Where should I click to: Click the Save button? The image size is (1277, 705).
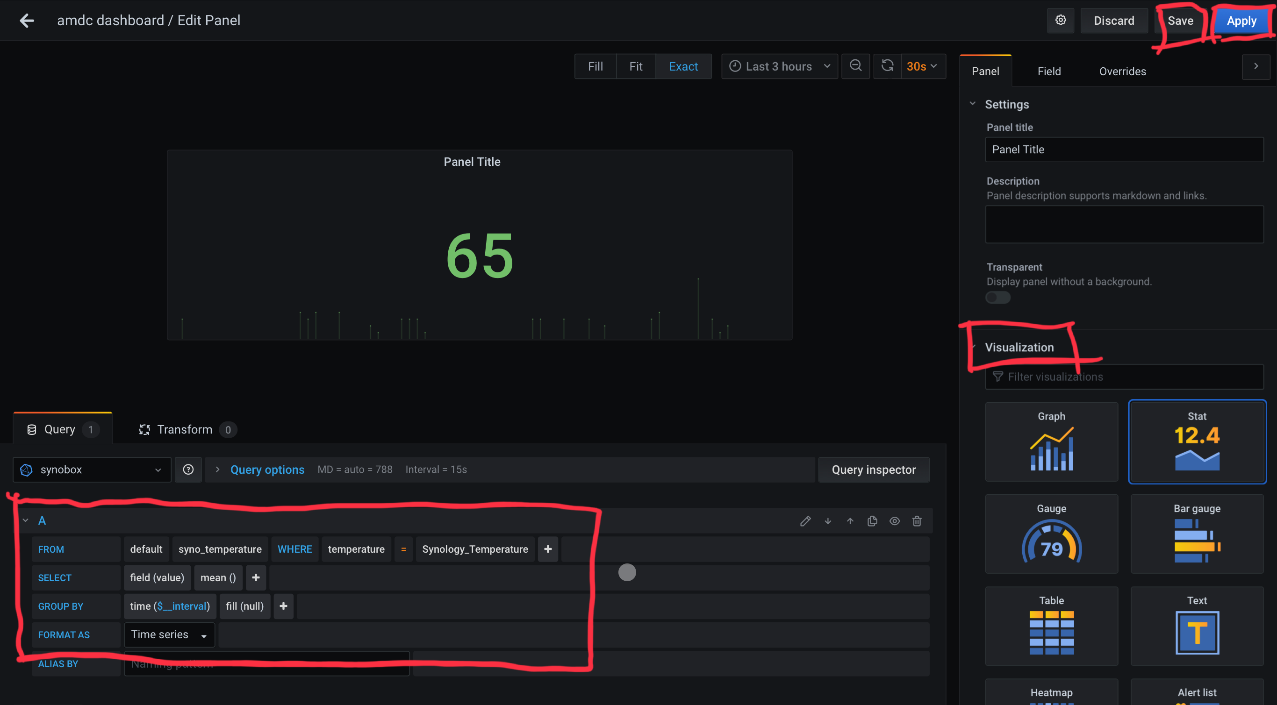coord(1180,20)
